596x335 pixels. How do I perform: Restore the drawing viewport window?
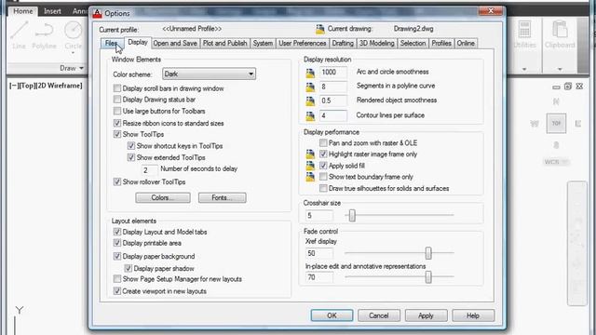pos(568,87)
